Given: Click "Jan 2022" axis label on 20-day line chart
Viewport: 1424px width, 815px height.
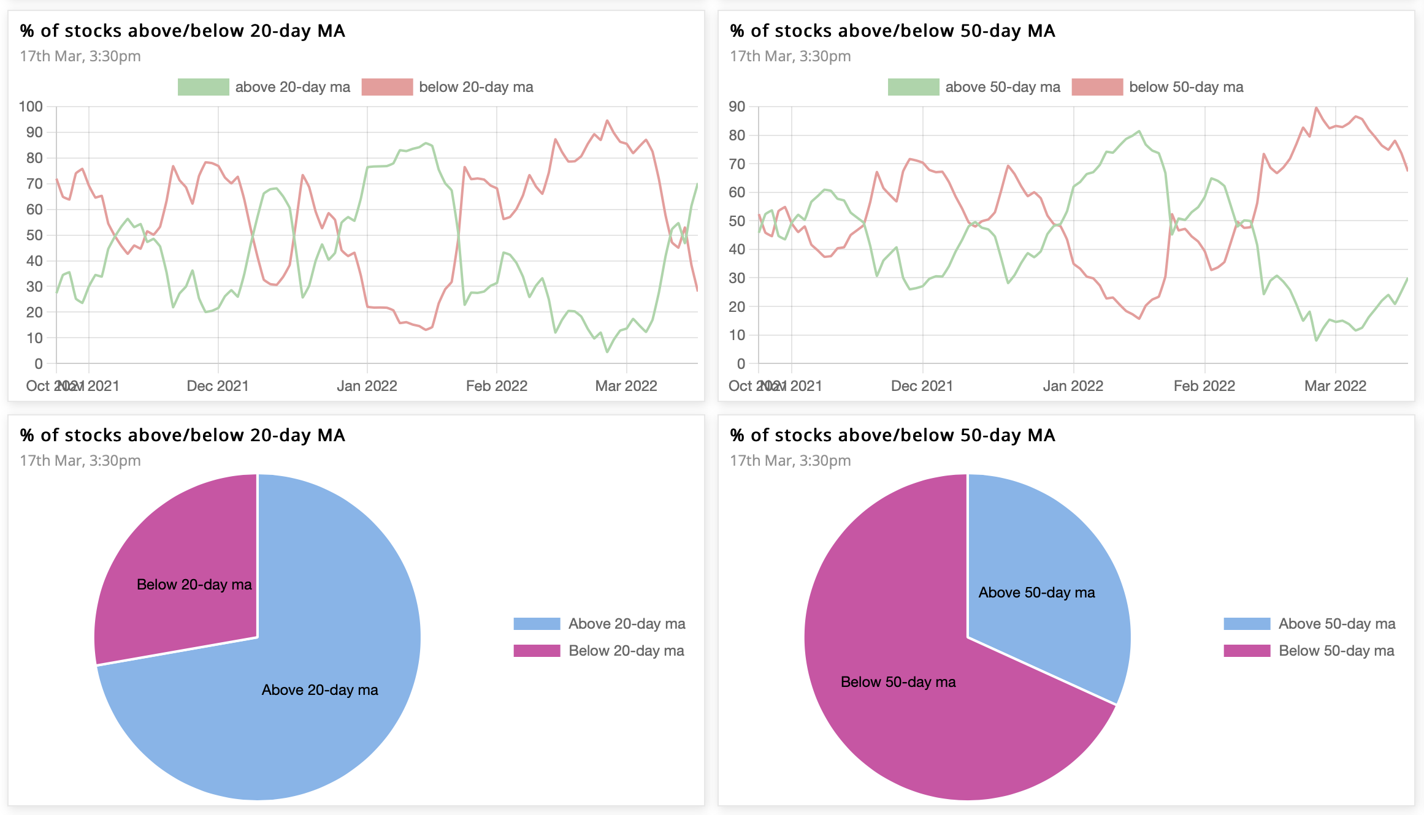Looking at the screenshot, I should pyautogui.click(x=367, y=386).
